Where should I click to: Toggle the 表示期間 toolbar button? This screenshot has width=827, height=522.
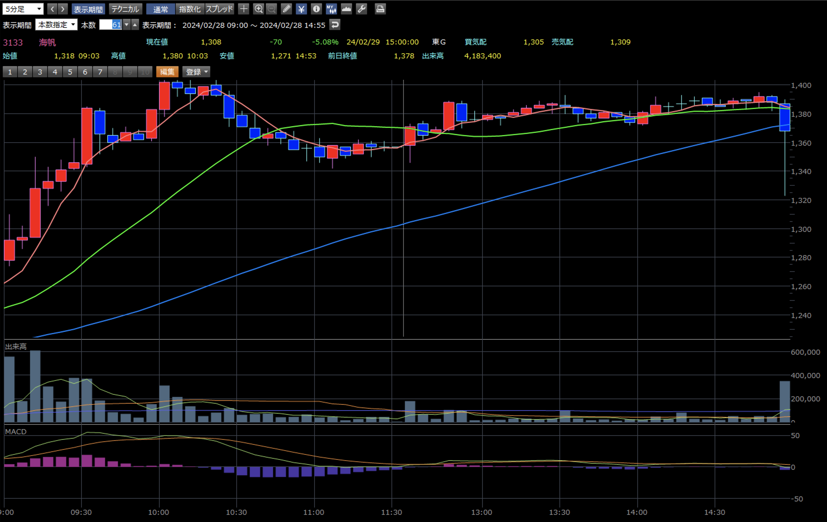click(88, 9)
